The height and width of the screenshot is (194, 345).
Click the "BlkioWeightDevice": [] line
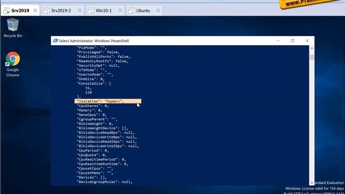point(102,128)
